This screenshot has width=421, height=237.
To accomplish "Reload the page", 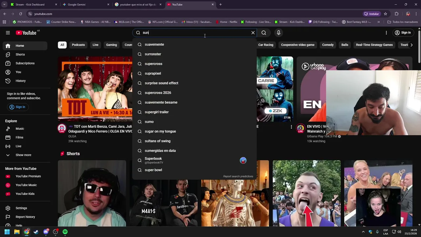I will point(20,14).
